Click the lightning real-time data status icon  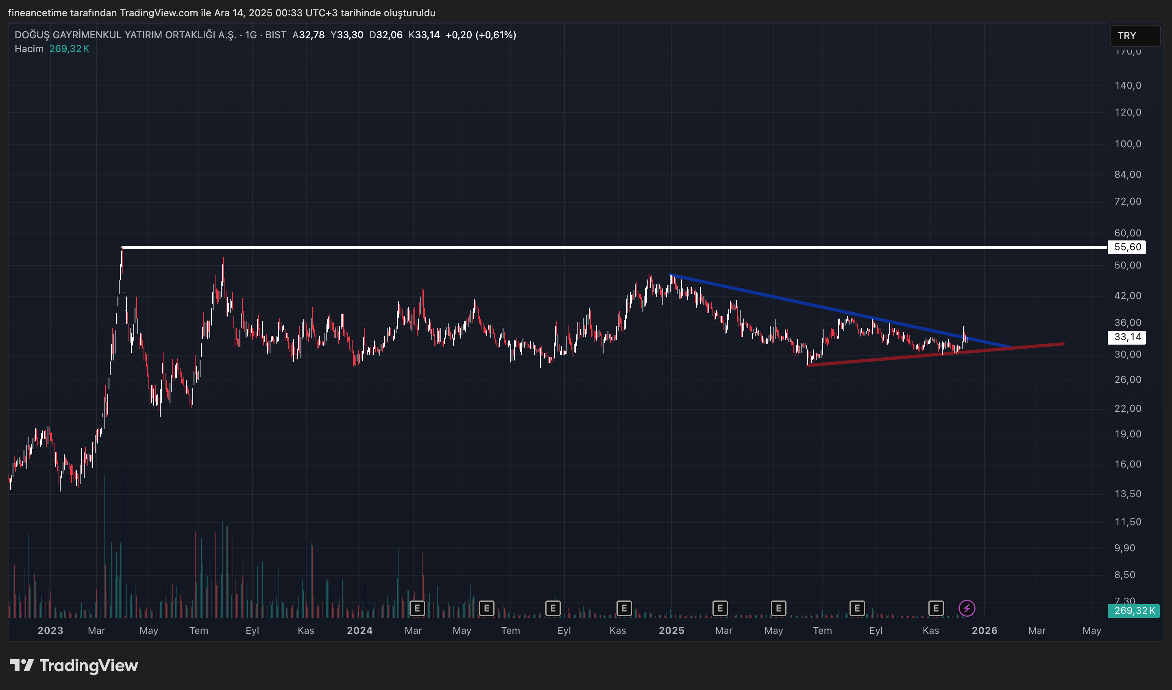pos(968,608)
